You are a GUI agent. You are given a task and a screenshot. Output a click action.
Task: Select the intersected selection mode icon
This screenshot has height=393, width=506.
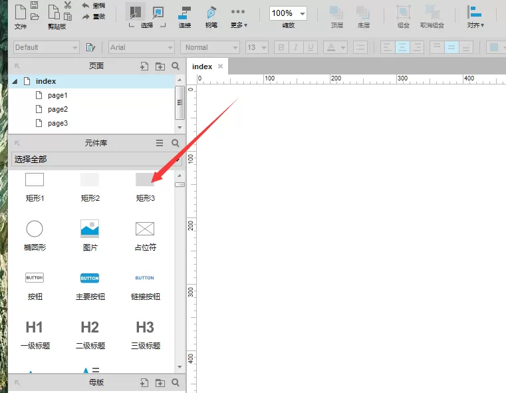[135, 13]
